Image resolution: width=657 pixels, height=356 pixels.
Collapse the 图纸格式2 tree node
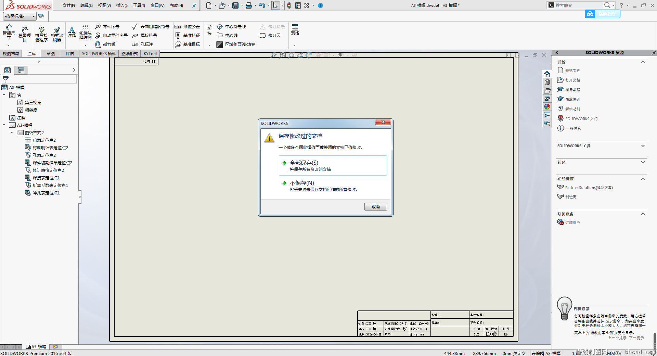[x=12, y=132]
